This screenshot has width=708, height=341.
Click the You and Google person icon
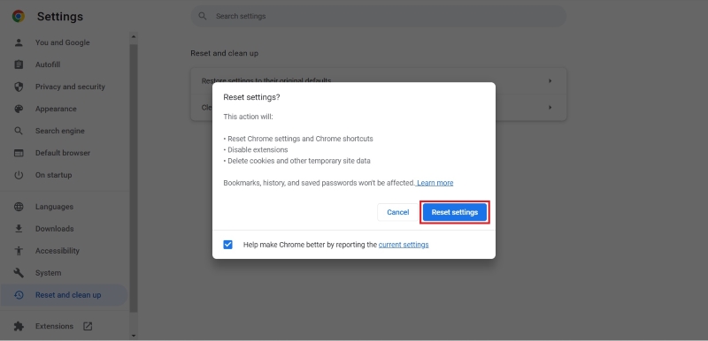(x=19, y=42)
